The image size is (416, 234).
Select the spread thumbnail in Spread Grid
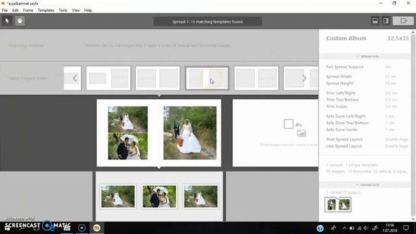click(338, 205)
